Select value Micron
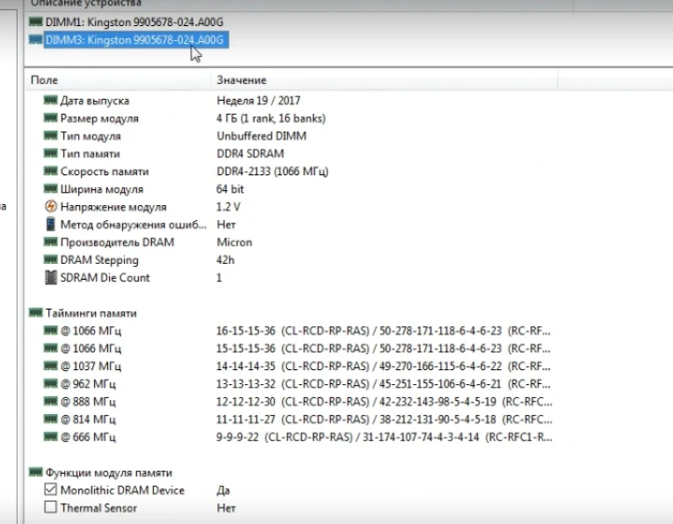This screenshot has height=524, width=673. (234, 242)
